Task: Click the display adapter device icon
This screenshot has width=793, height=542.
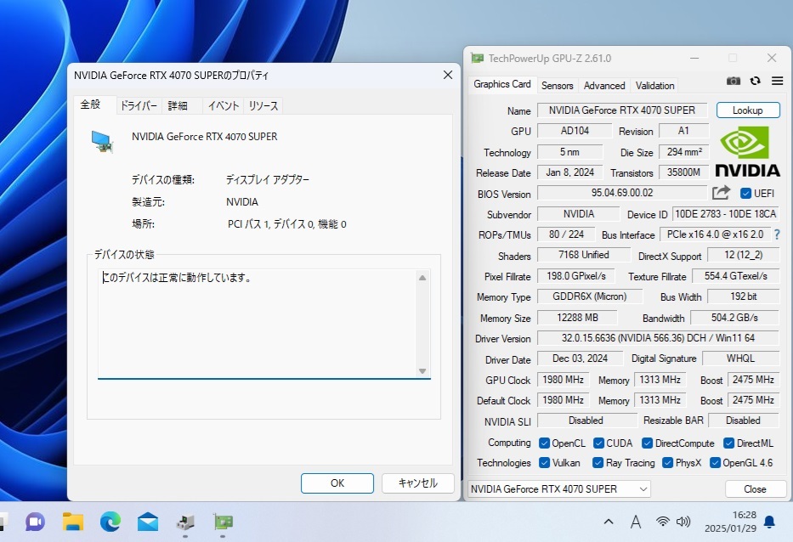Action: (102, 142)
